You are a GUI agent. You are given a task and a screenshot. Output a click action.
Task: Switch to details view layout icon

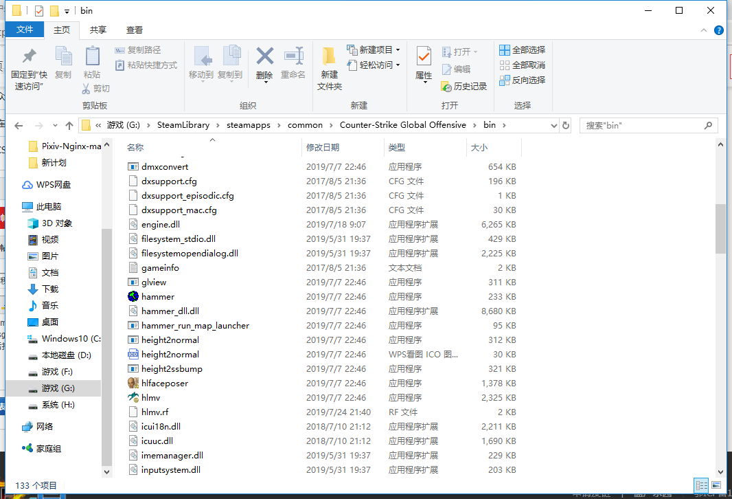pos(701,485)
